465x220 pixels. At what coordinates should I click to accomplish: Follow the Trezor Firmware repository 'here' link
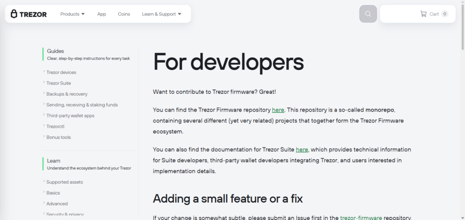pyautogui.click(x=278, y=110)
